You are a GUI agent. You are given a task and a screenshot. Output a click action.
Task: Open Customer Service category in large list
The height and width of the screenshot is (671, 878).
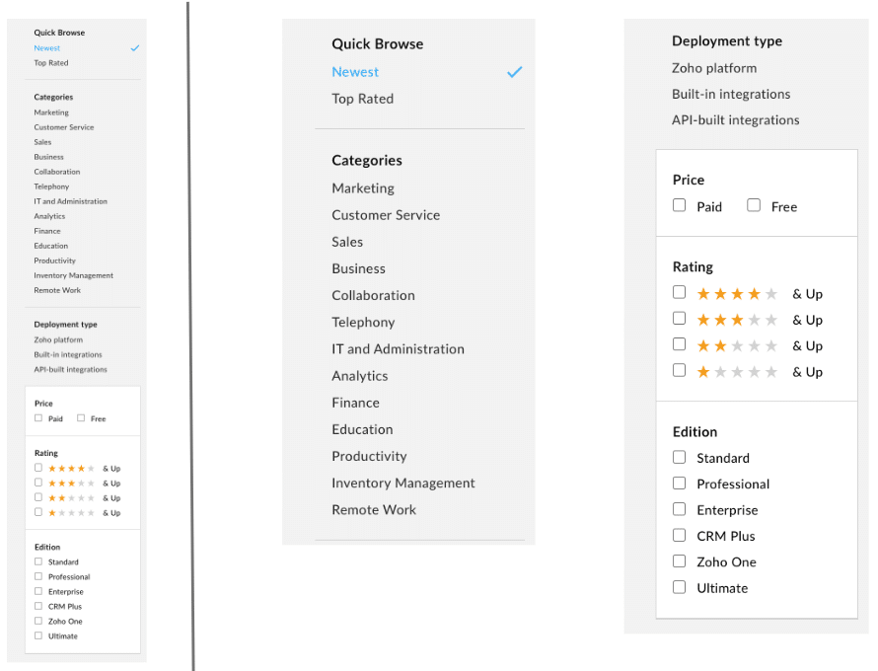(386, 215)
